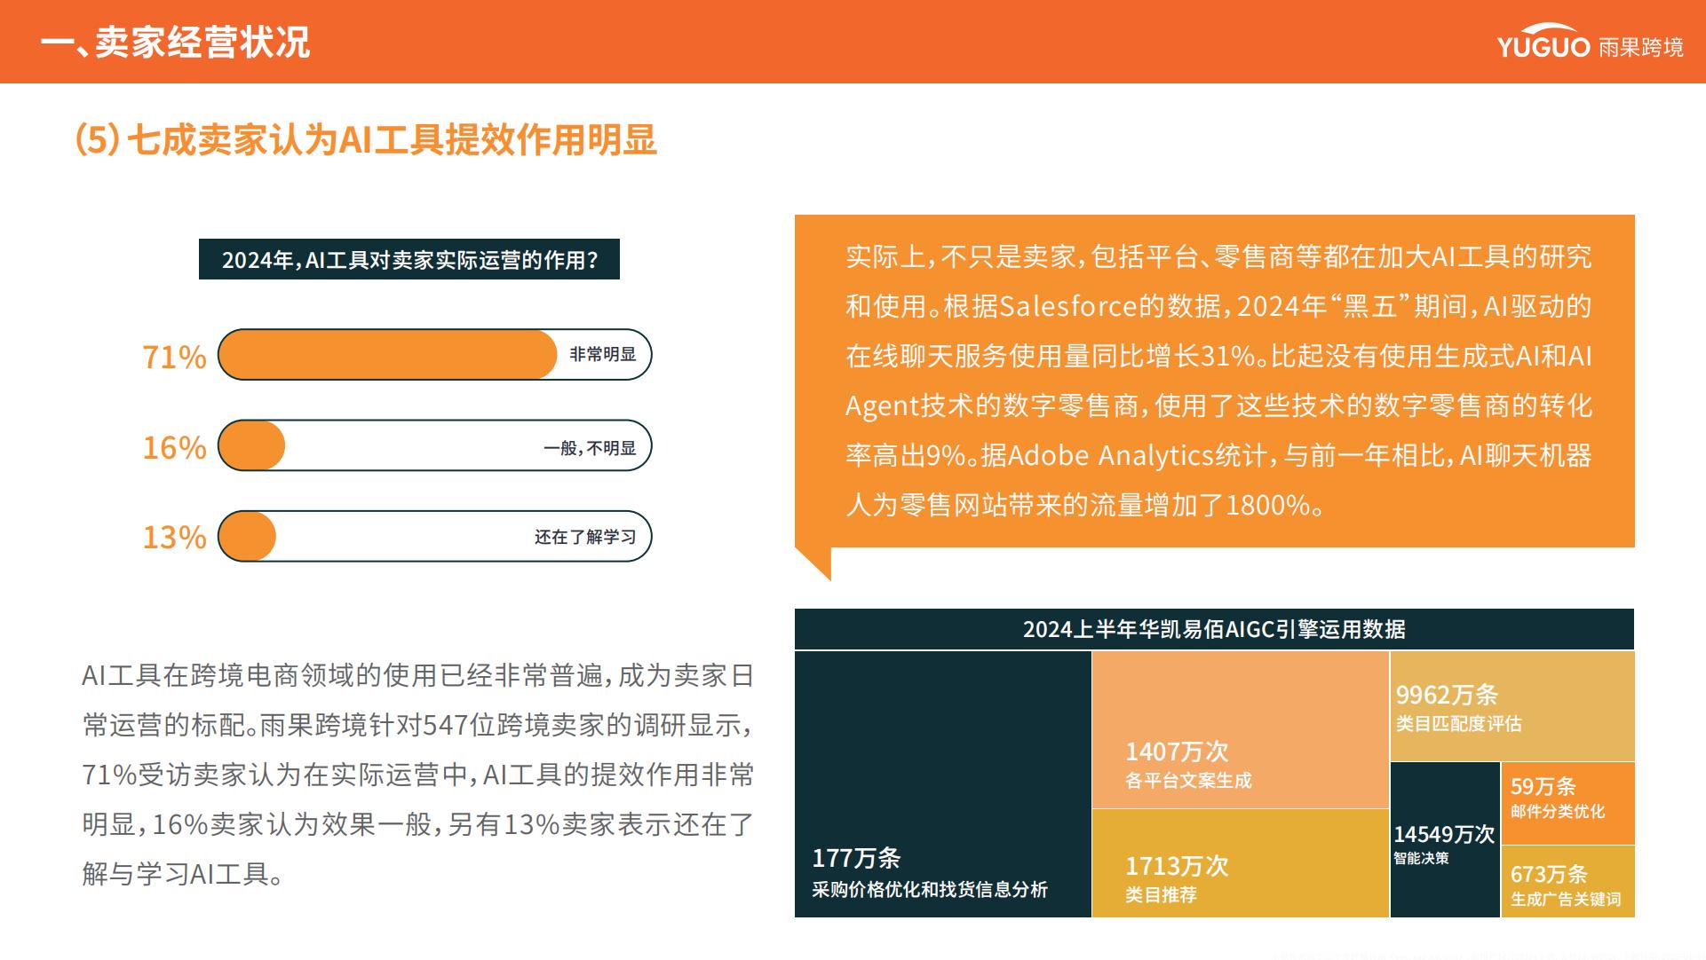Click the 673万条 treemap value

point(1549,874)
